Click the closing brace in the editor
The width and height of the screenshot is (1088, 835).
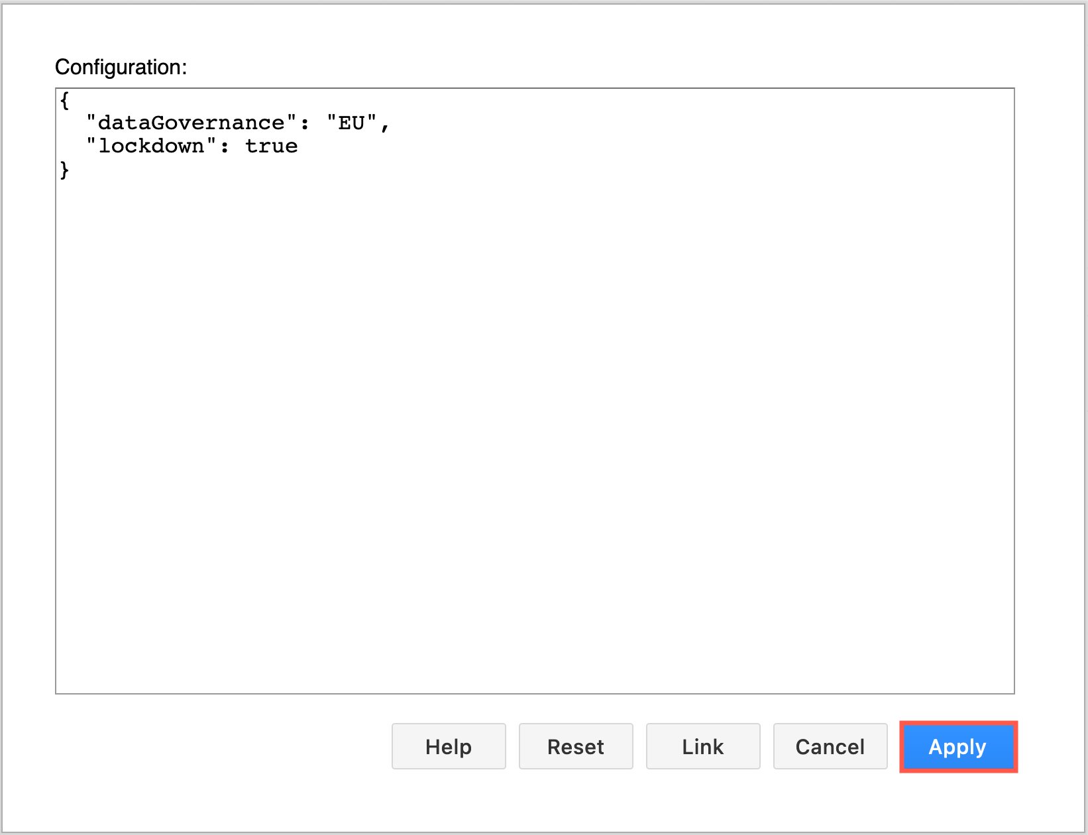64,170
